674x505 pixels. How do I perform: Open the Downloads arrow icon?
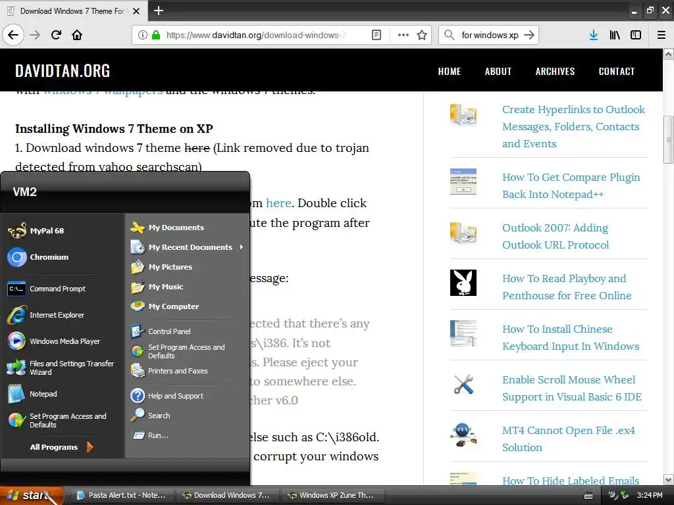[594, 35]
